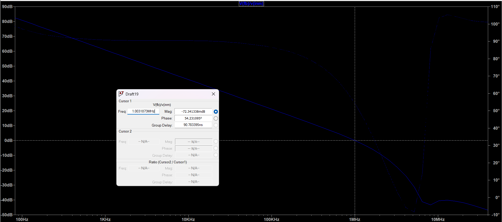Click the Cursor 2 Freq field
Screen dimensions: 502x222
coord(144,142)
